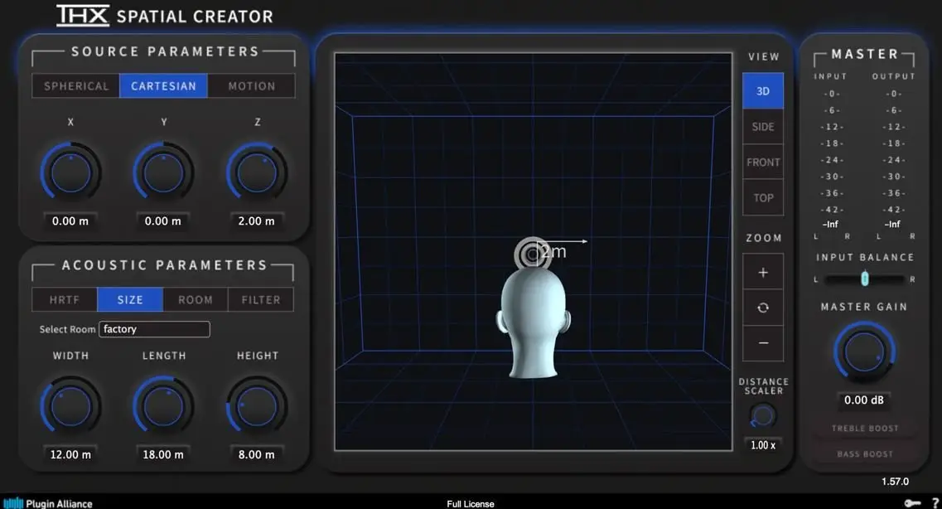942x509 pixels.
Task: Click the Plugin Alliance logo
Action: 48,503
